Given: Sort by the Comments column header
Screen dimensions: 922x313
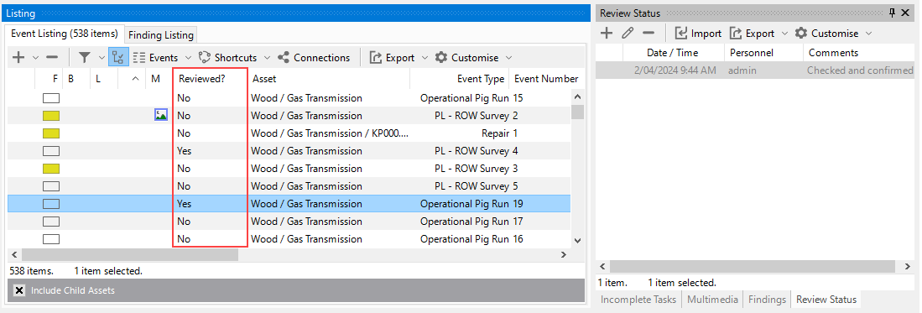Looking at the screenshot, I should click(x=858, y=52).
